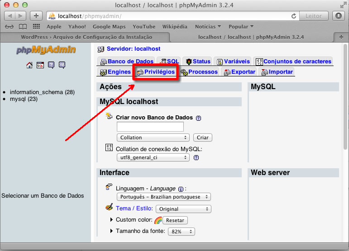Open the Original theme dropdown
This screenshot has height=251, width=349.
click(x=183, y=209)
